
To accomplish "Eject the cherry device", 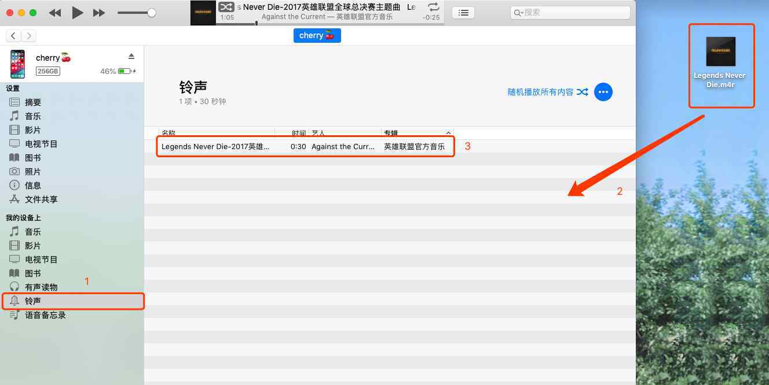I will click(131, 56).
